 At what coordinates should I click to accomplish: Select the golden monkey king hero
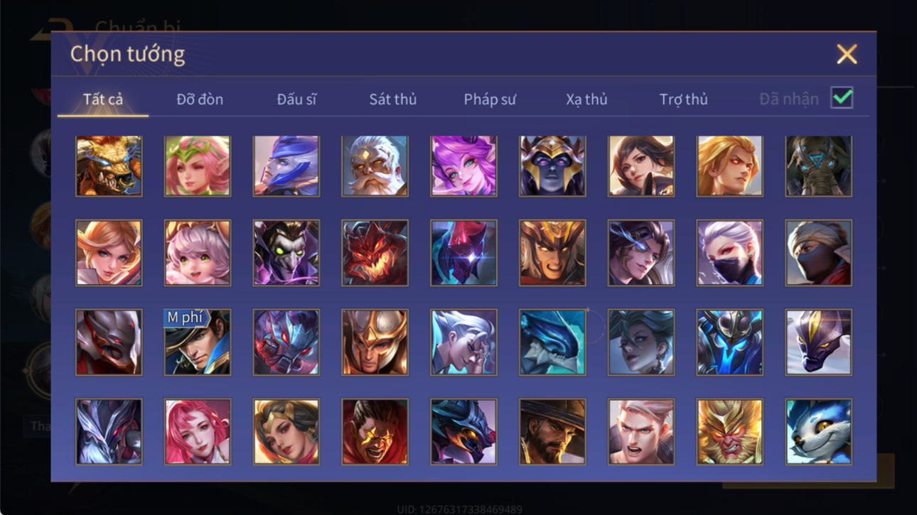coord(729,431)
